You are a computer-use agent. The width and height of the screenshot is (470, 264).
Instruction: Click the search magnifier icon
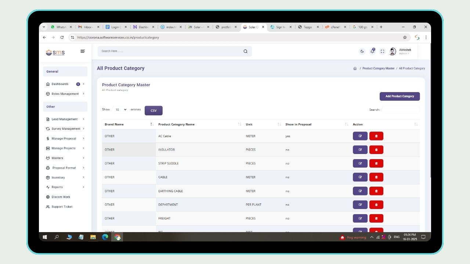(245, 51)
